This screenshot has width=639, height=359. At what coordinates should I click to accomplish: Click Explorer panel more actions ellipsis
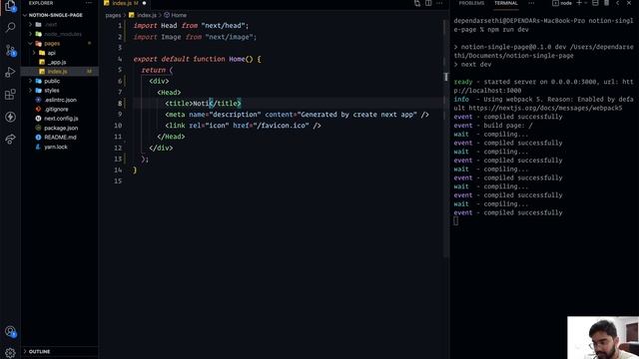coord(89,3)
